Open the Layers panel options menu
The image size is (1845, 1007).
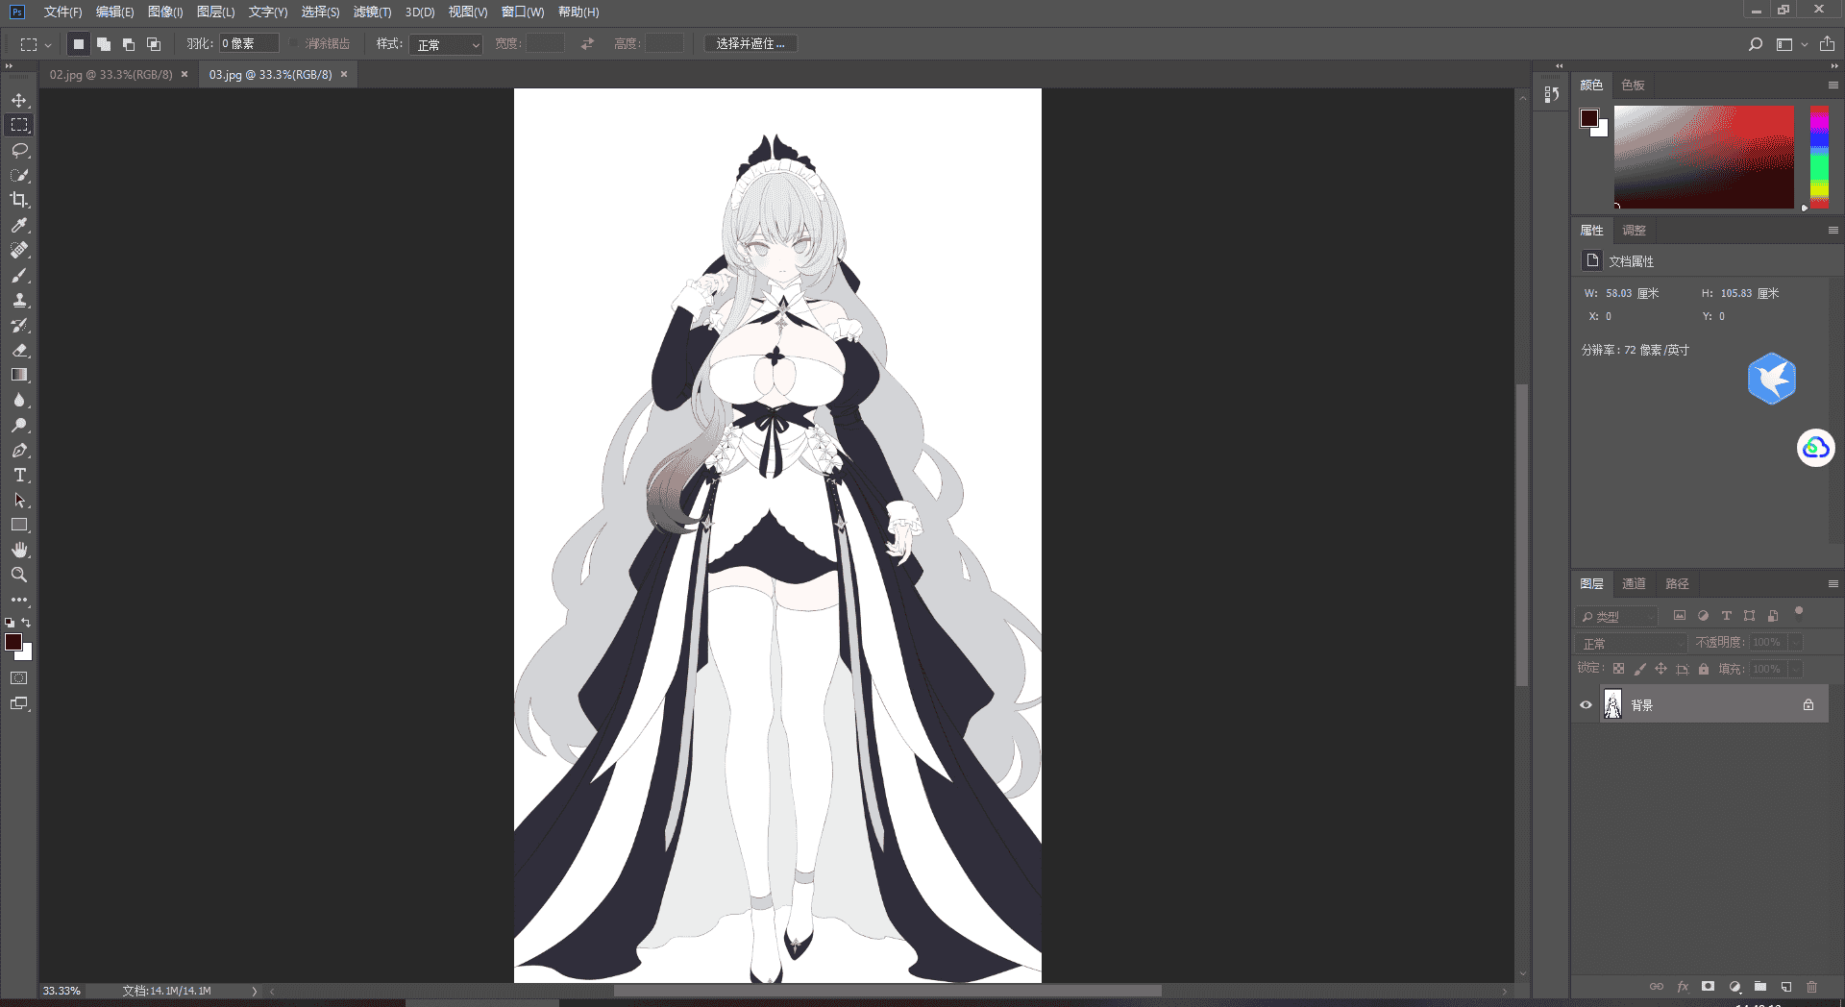[x=1833, y=584]
